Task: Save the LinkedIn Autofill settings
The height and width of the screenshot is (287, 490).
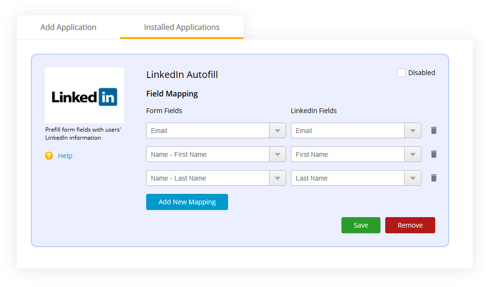Action: click(x=360, y=225)
